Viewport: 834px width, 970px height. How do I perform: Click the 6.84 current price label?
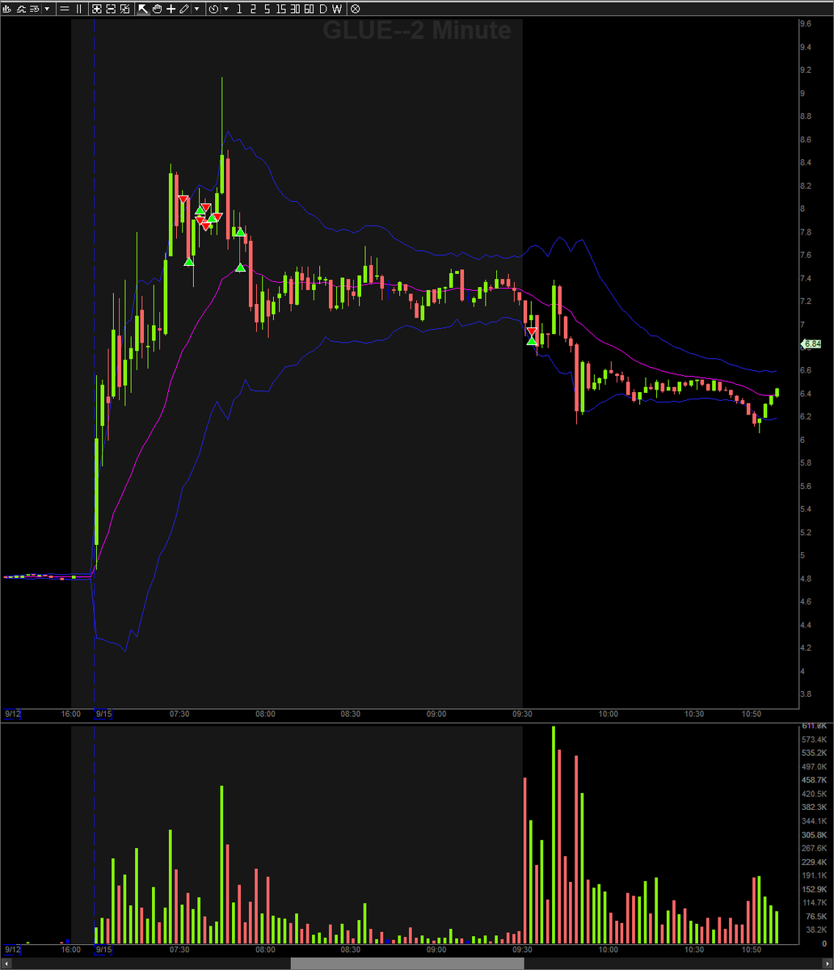811,344
